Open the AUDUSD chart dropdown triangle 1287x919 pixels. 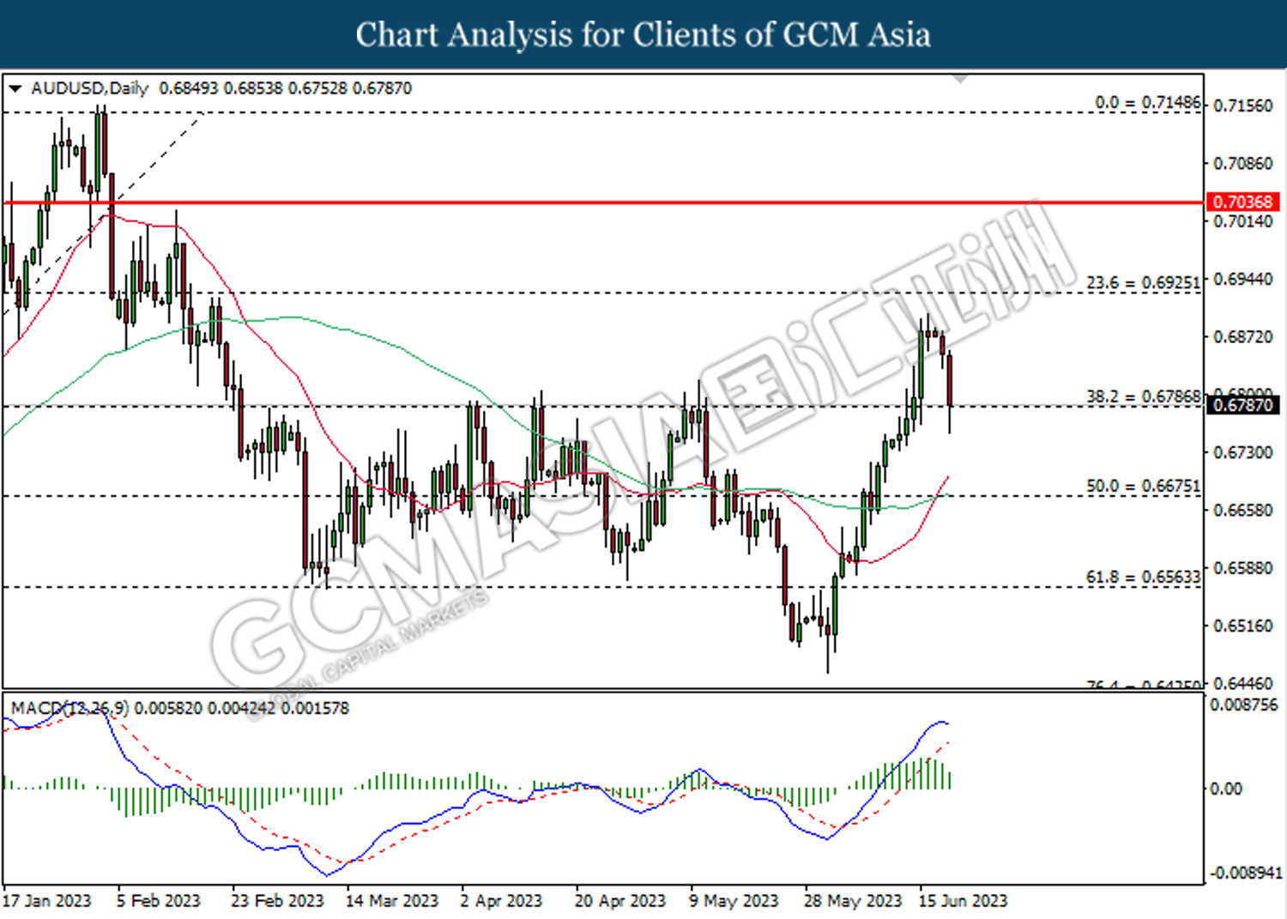[15, 88]
